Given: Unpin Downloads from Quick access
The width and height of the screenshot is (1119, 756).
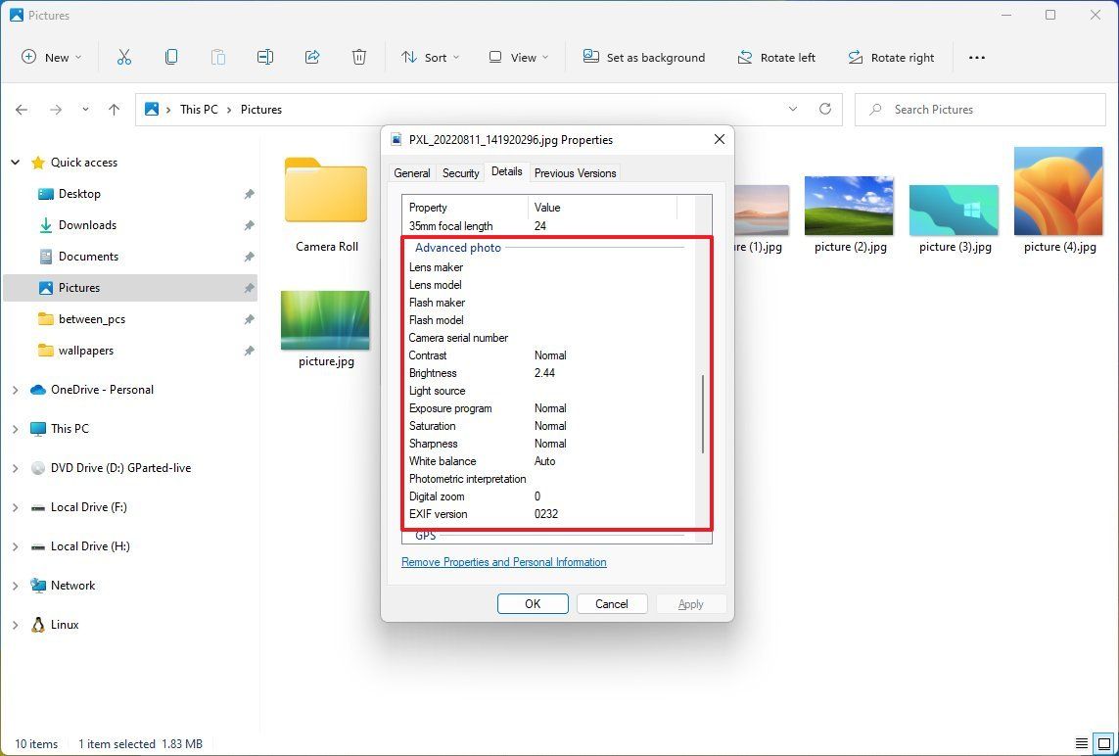Looking at the screenshot, I should point(250,225).
